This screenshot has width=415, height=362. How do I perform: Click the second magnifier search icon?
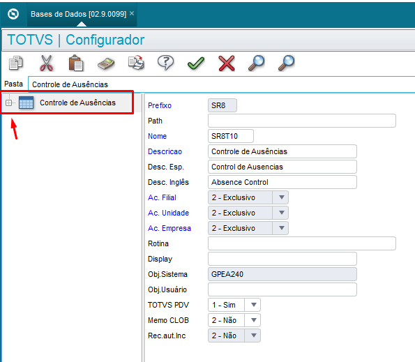[x=287, y=63]
